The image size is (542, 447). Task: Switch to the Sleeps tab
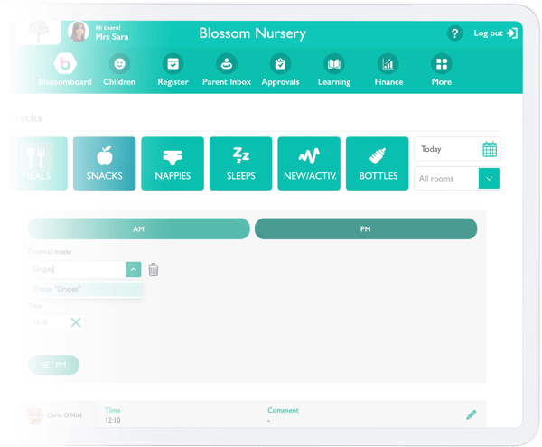241,163
